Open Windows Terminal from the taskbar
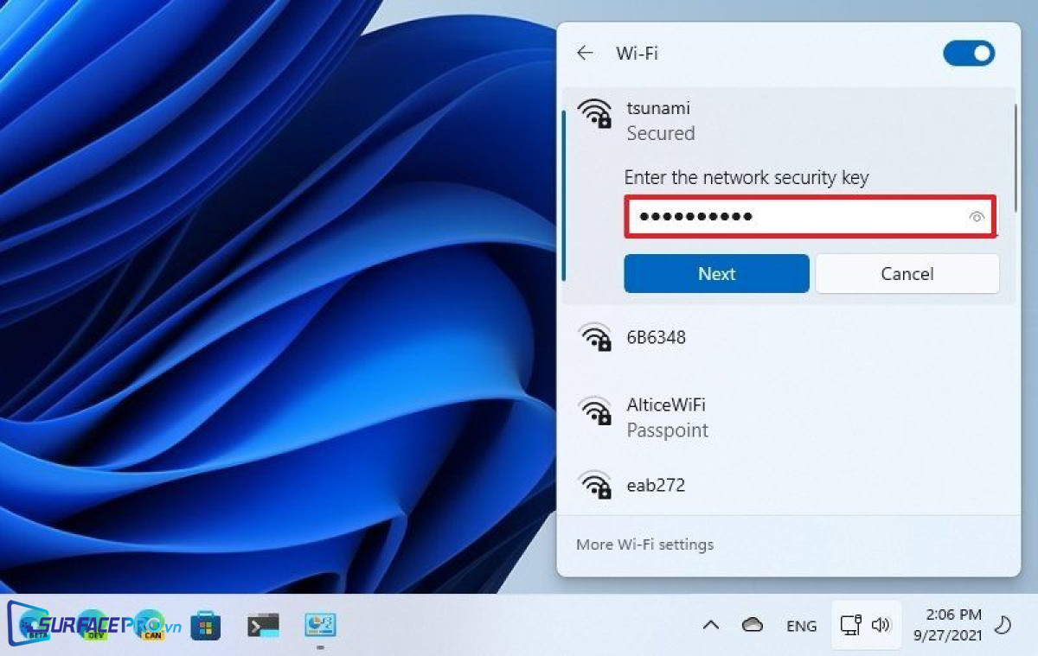Viewport: 1038px width, 656px height. click(263, 625)
